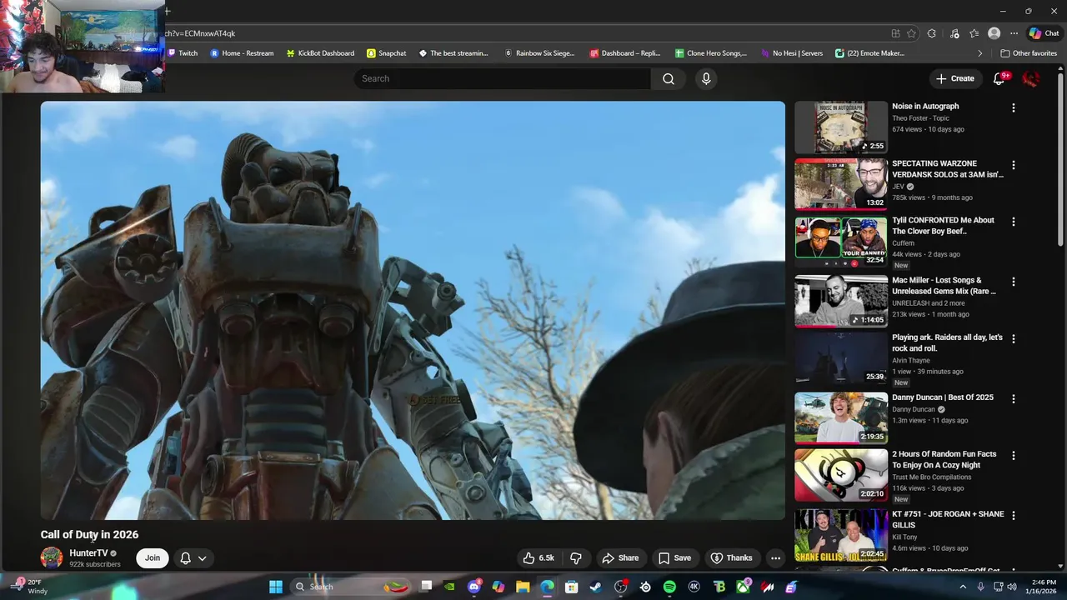Open the YouTube account avatar menu

(1031, 78)
